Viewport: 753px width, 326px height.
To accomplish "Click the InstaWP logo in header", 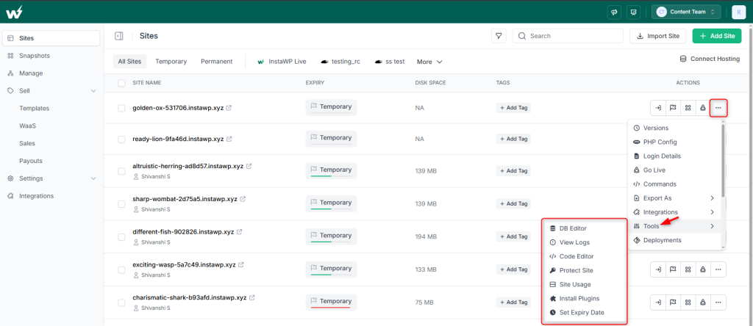I will pyautogui.click(x=15, y=12).
